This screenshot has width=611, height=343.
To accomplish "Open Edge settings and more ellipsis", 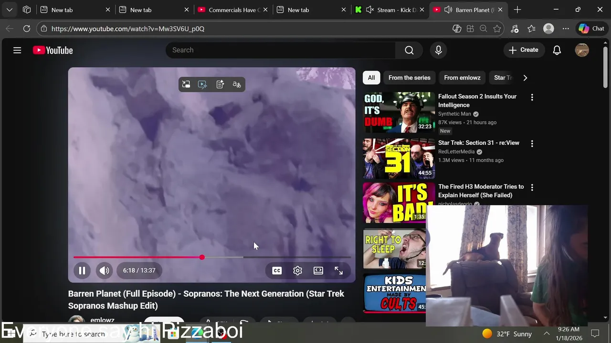I will pyautogui.click(x=566, y=29).
